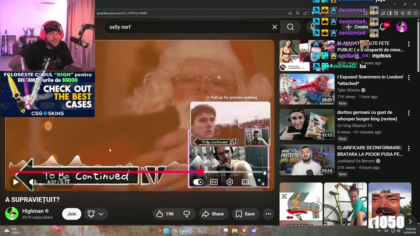Open the Windows Start button

166,231
